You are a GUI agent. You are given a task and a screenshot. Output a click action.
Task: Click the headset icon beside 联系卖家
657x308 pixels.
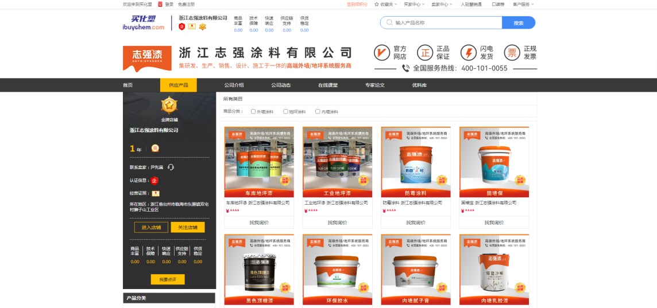171,167
